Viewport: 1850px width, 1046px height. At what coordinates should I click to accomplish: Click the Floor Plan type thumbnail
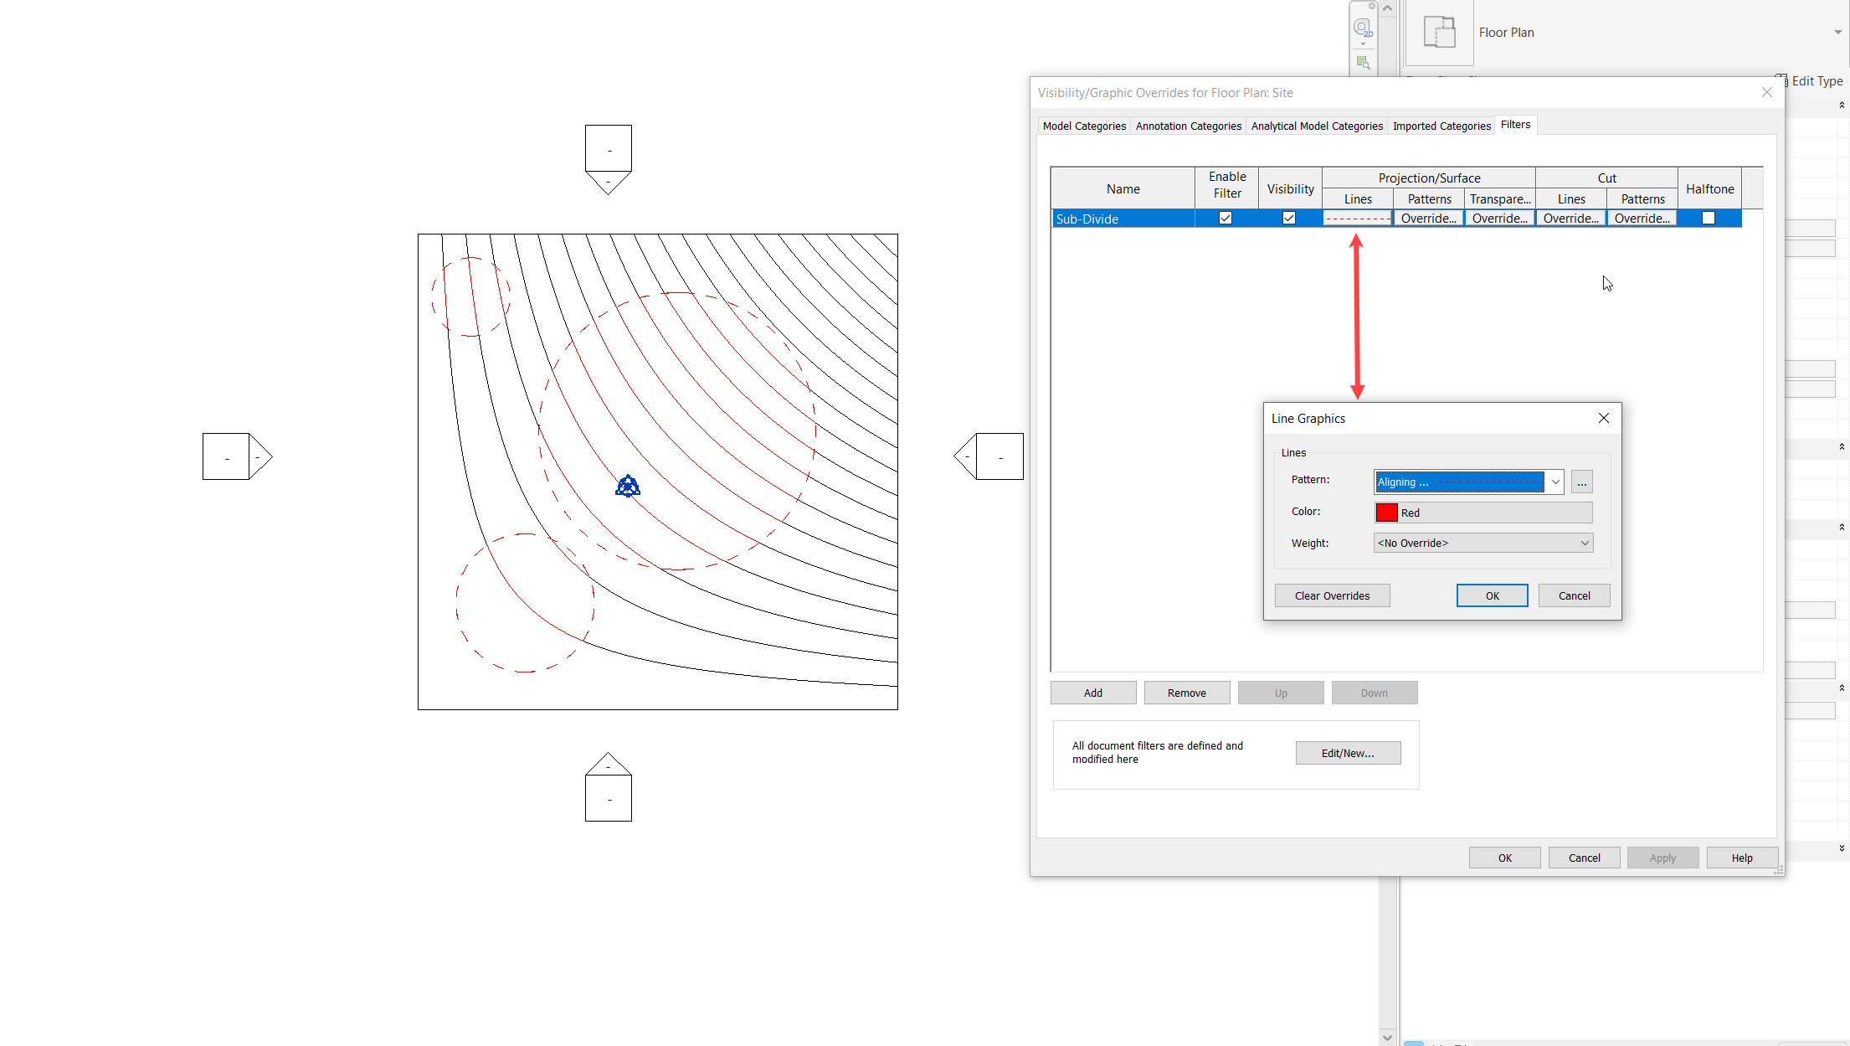[1439, 33]
